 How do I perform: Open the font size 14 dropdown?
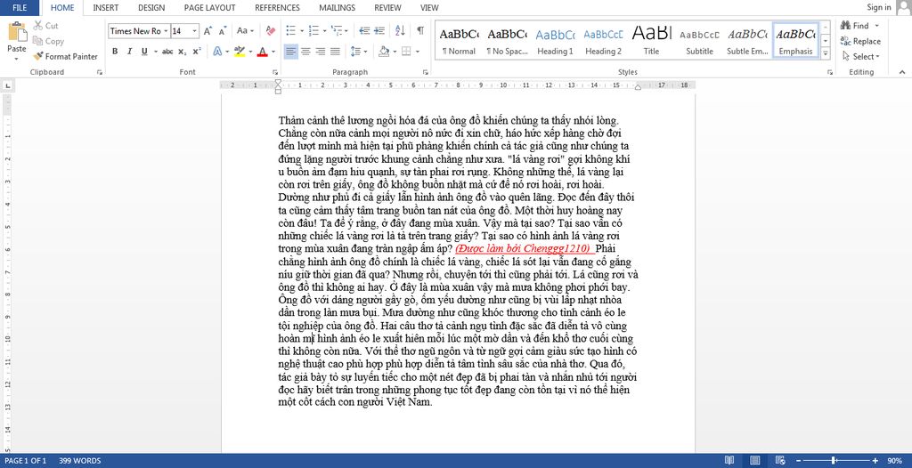195,31
